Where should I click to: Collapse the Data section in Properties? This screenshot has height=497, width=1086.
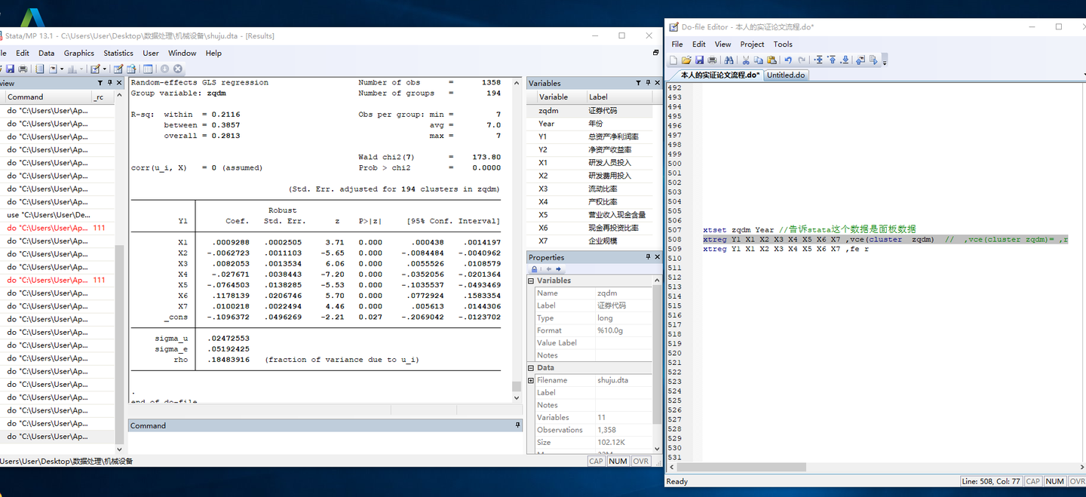pos(531,367)
